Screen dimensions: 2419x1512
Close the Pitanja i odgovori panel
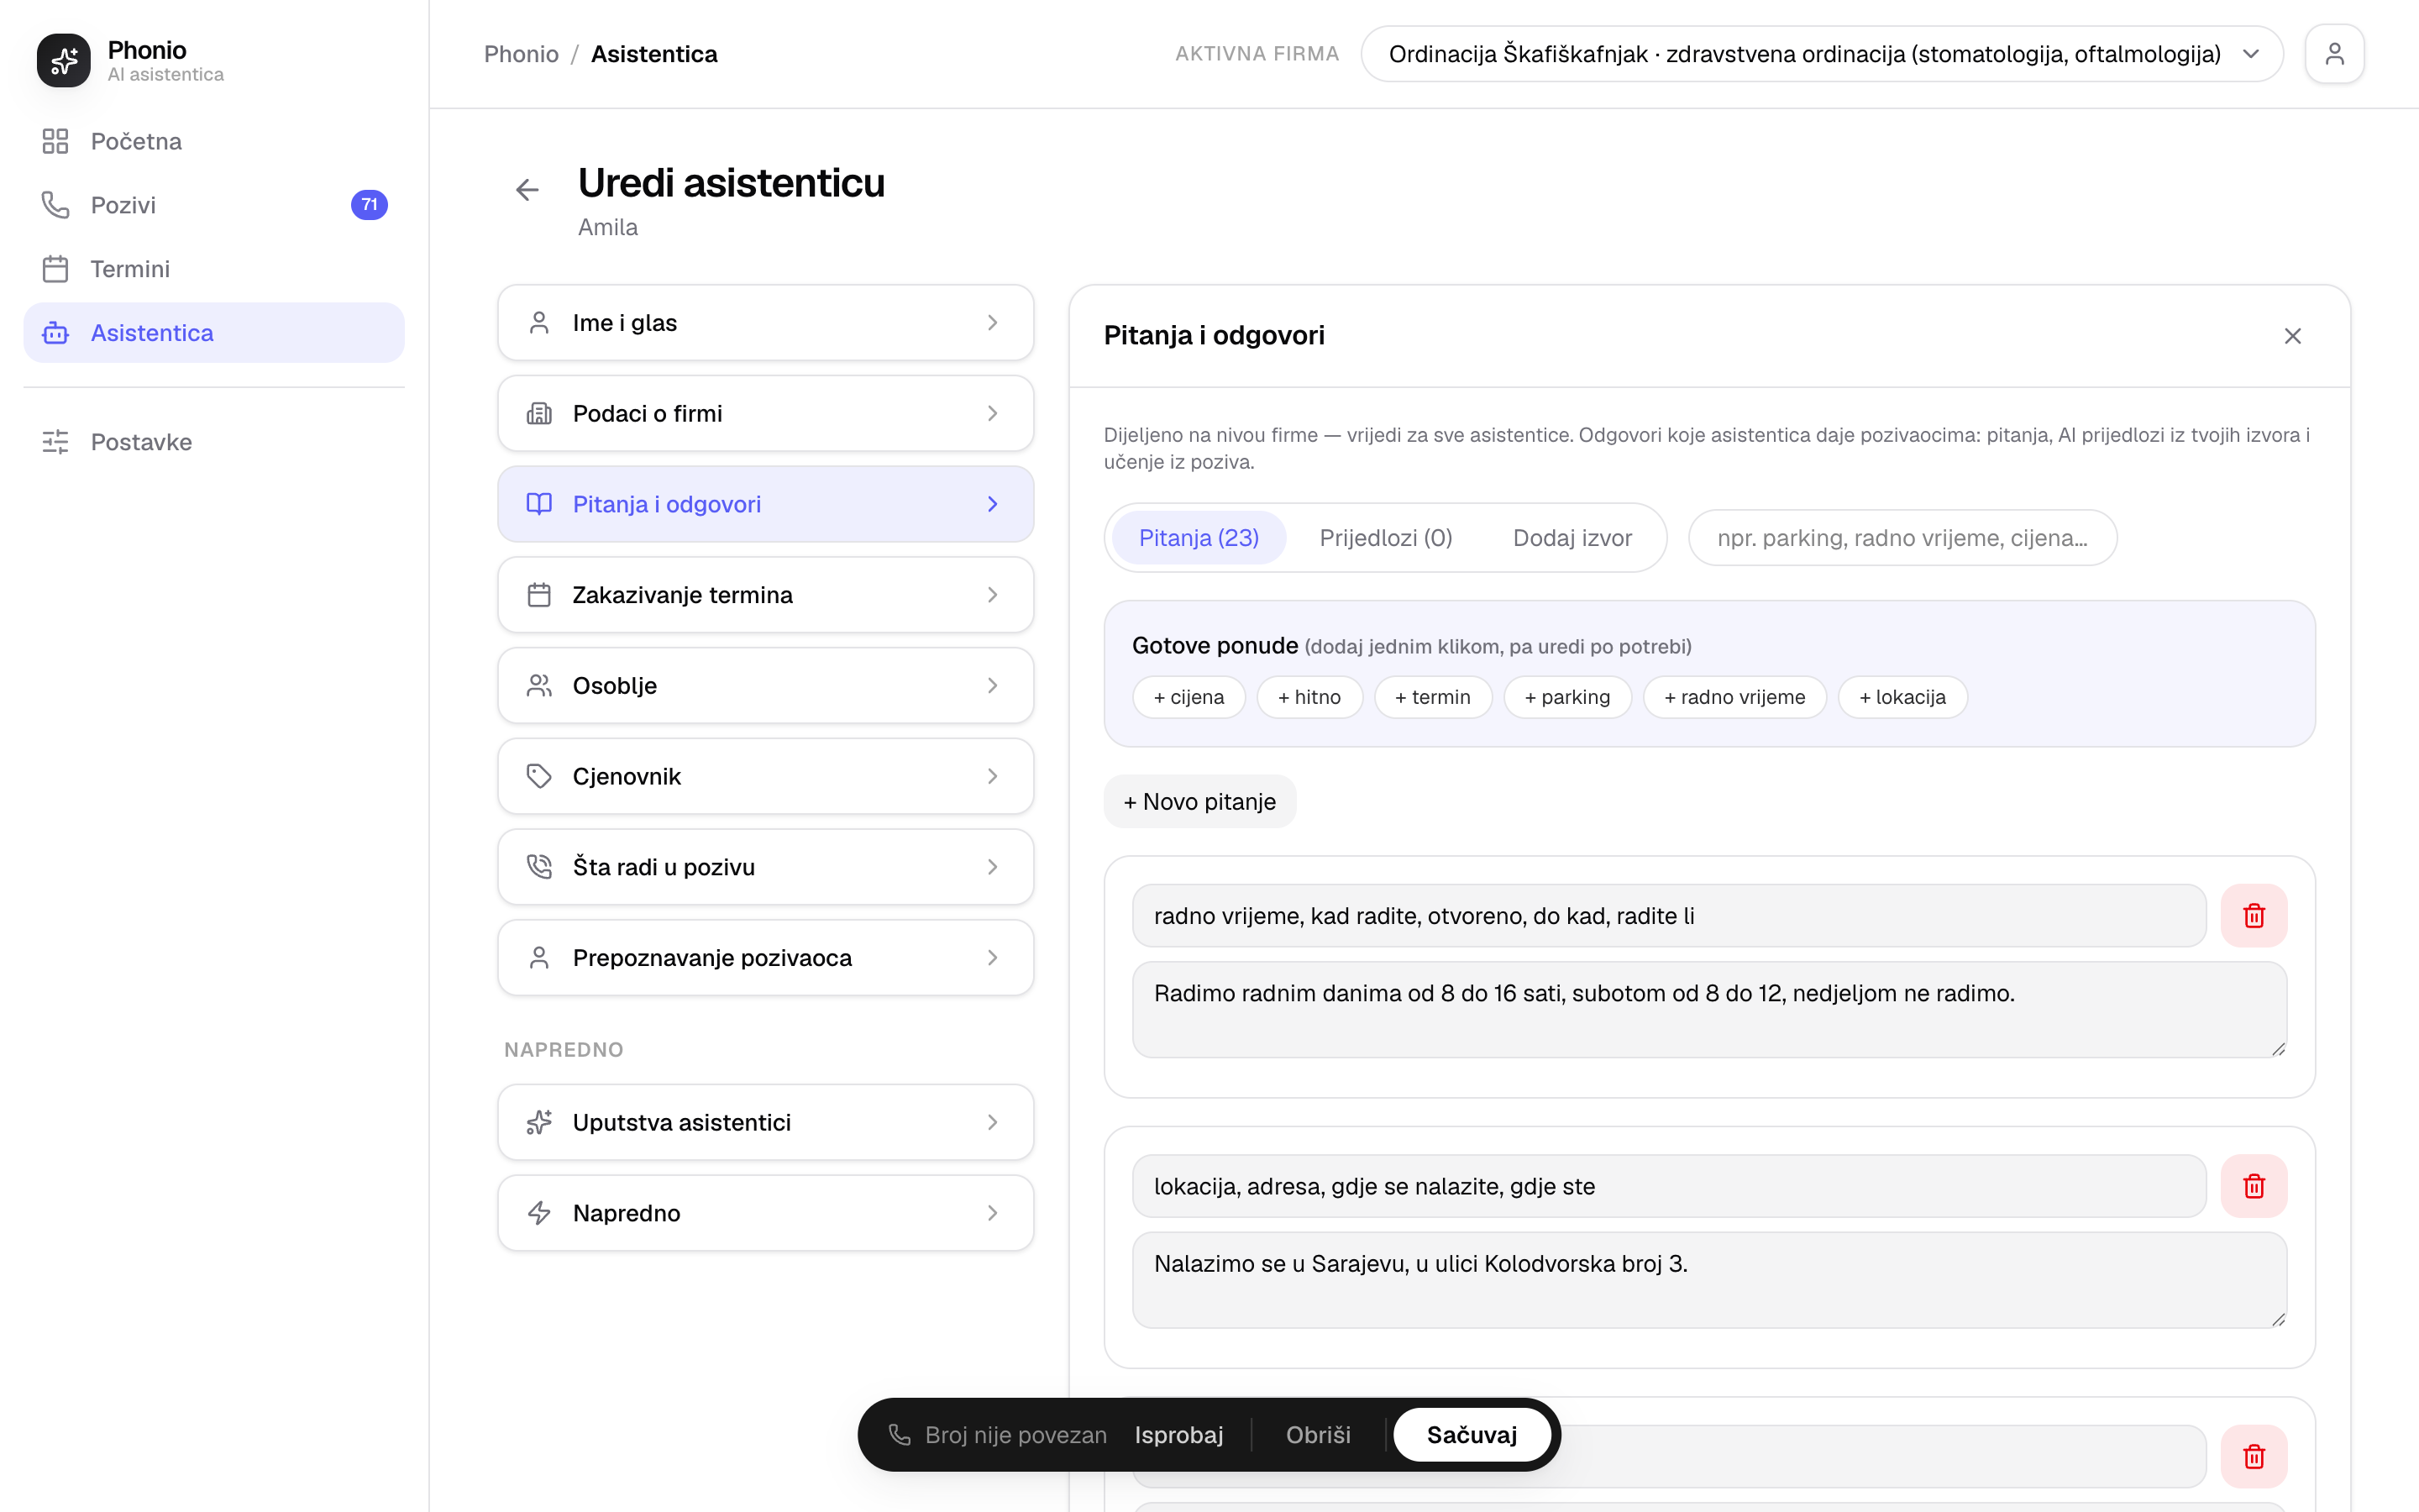[2293, 336]
